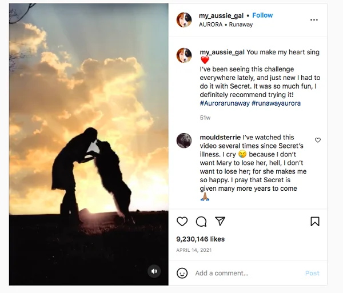View mouldsterrie's profile avatar
Viewport: 343px width, 293px height.
pyautogui.click(x=184, y=141)
